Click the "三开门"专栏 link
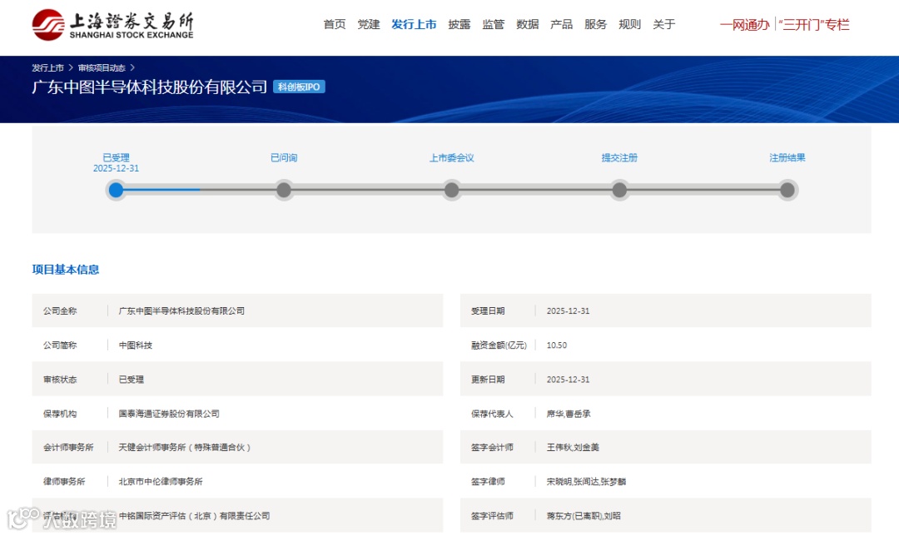Screen dimensions: 899x536 813,25
